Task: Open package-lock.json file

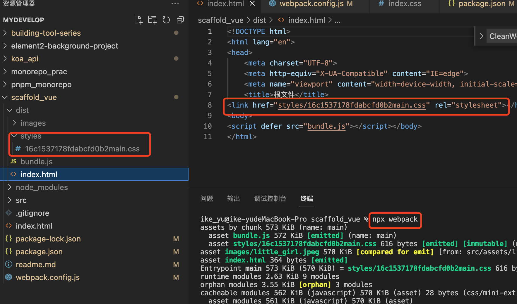Action: coord(48,239)
